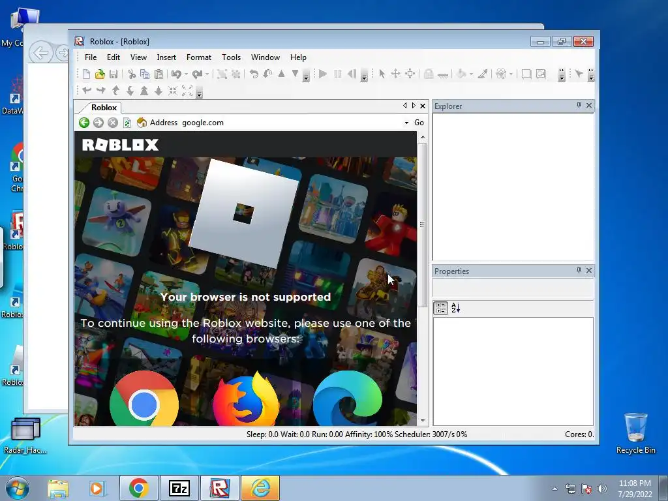Open the Undo history dropdown arrow
This screenshot has width=668, height=501.
(186, 74)
